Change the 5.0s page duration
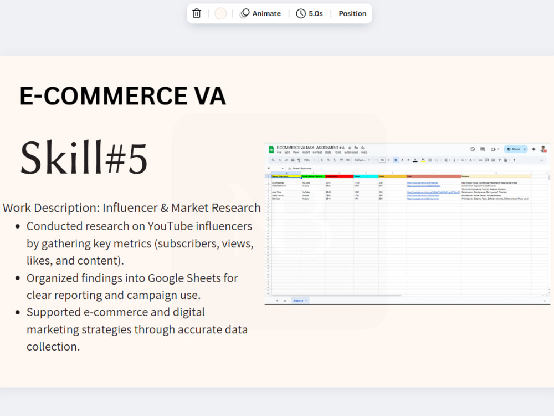 click(x=310, y=13)
